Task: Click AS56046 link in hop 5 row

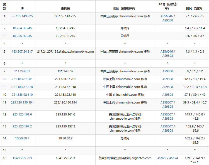Action: pos(166,51)
